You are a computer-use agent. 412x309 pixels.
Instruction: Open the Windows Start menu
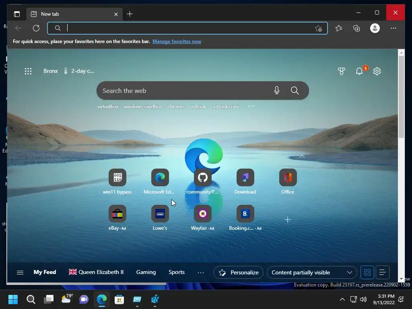13,299
